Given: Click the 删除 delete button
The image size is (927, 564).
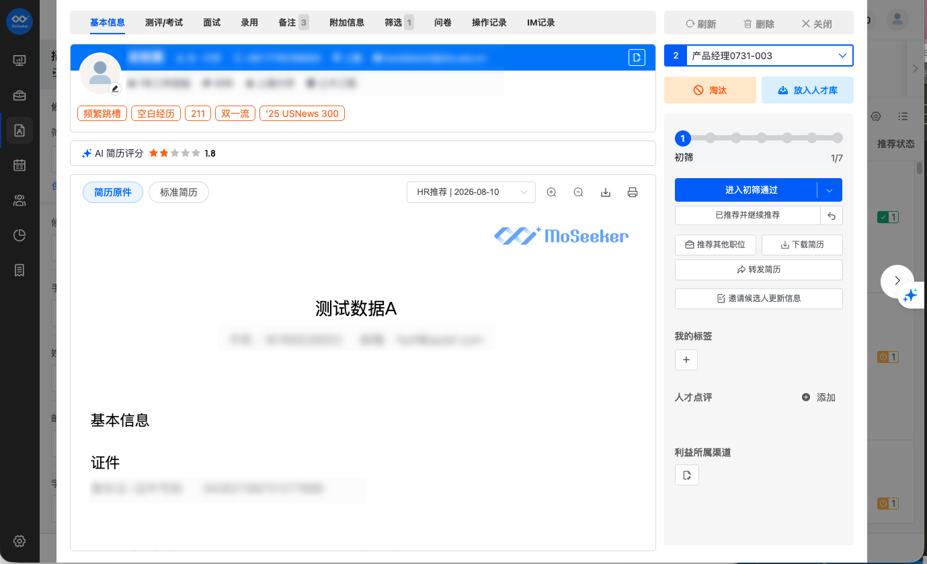Looking at the screenshot, I should [x=759, y=24].
